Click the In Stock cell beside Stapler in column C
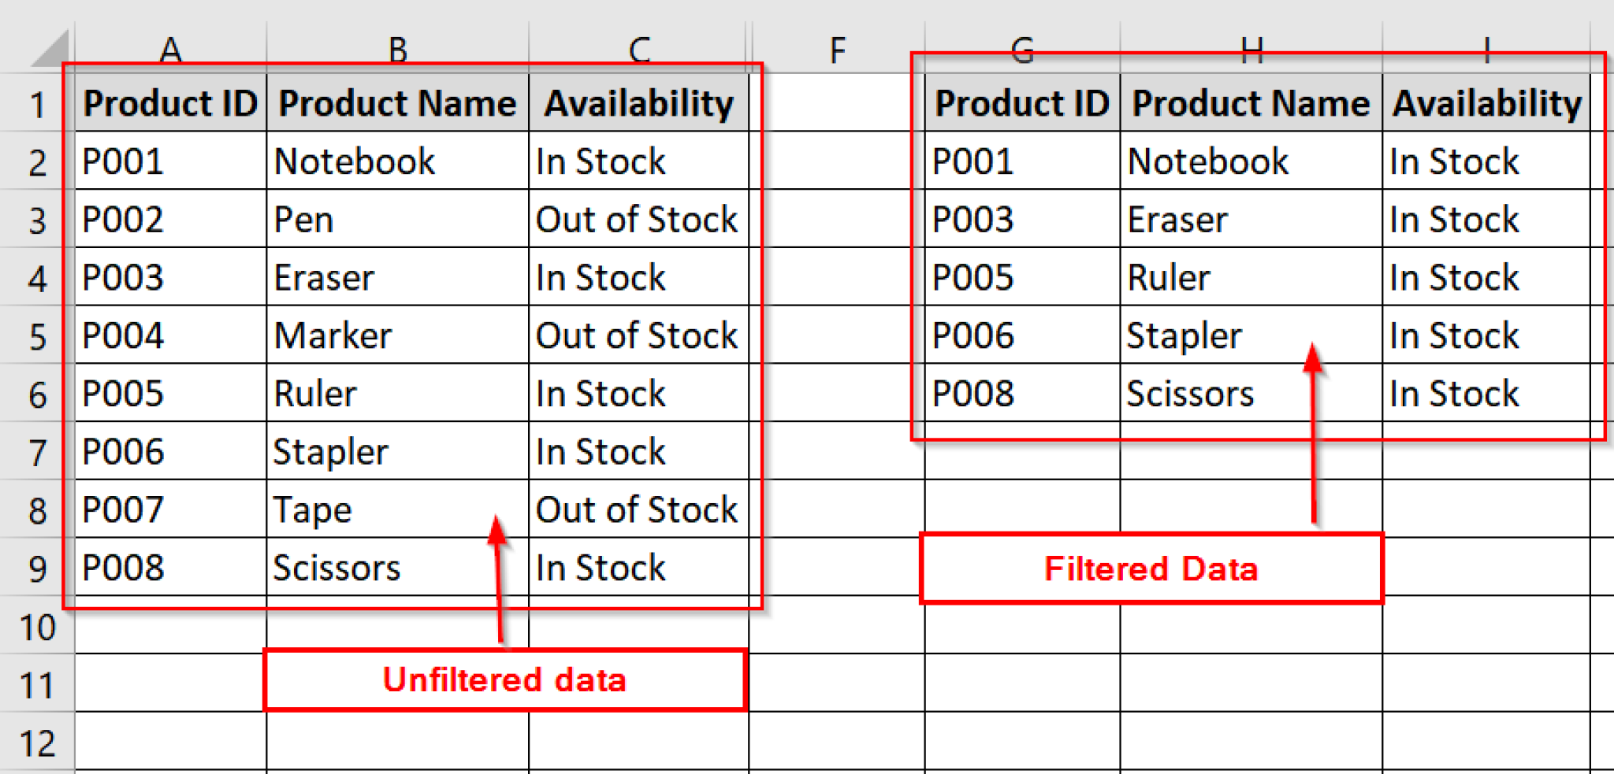Image resolution: width=1614 pixels, height=774 pixels. (638, 452)
